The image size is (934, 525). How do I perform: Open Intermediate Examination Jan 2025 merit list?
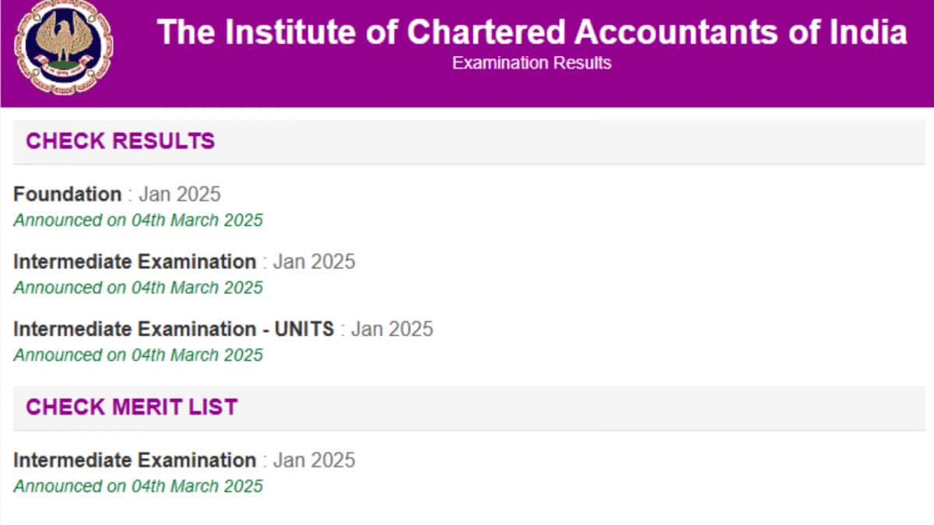(x=184, y=460)
